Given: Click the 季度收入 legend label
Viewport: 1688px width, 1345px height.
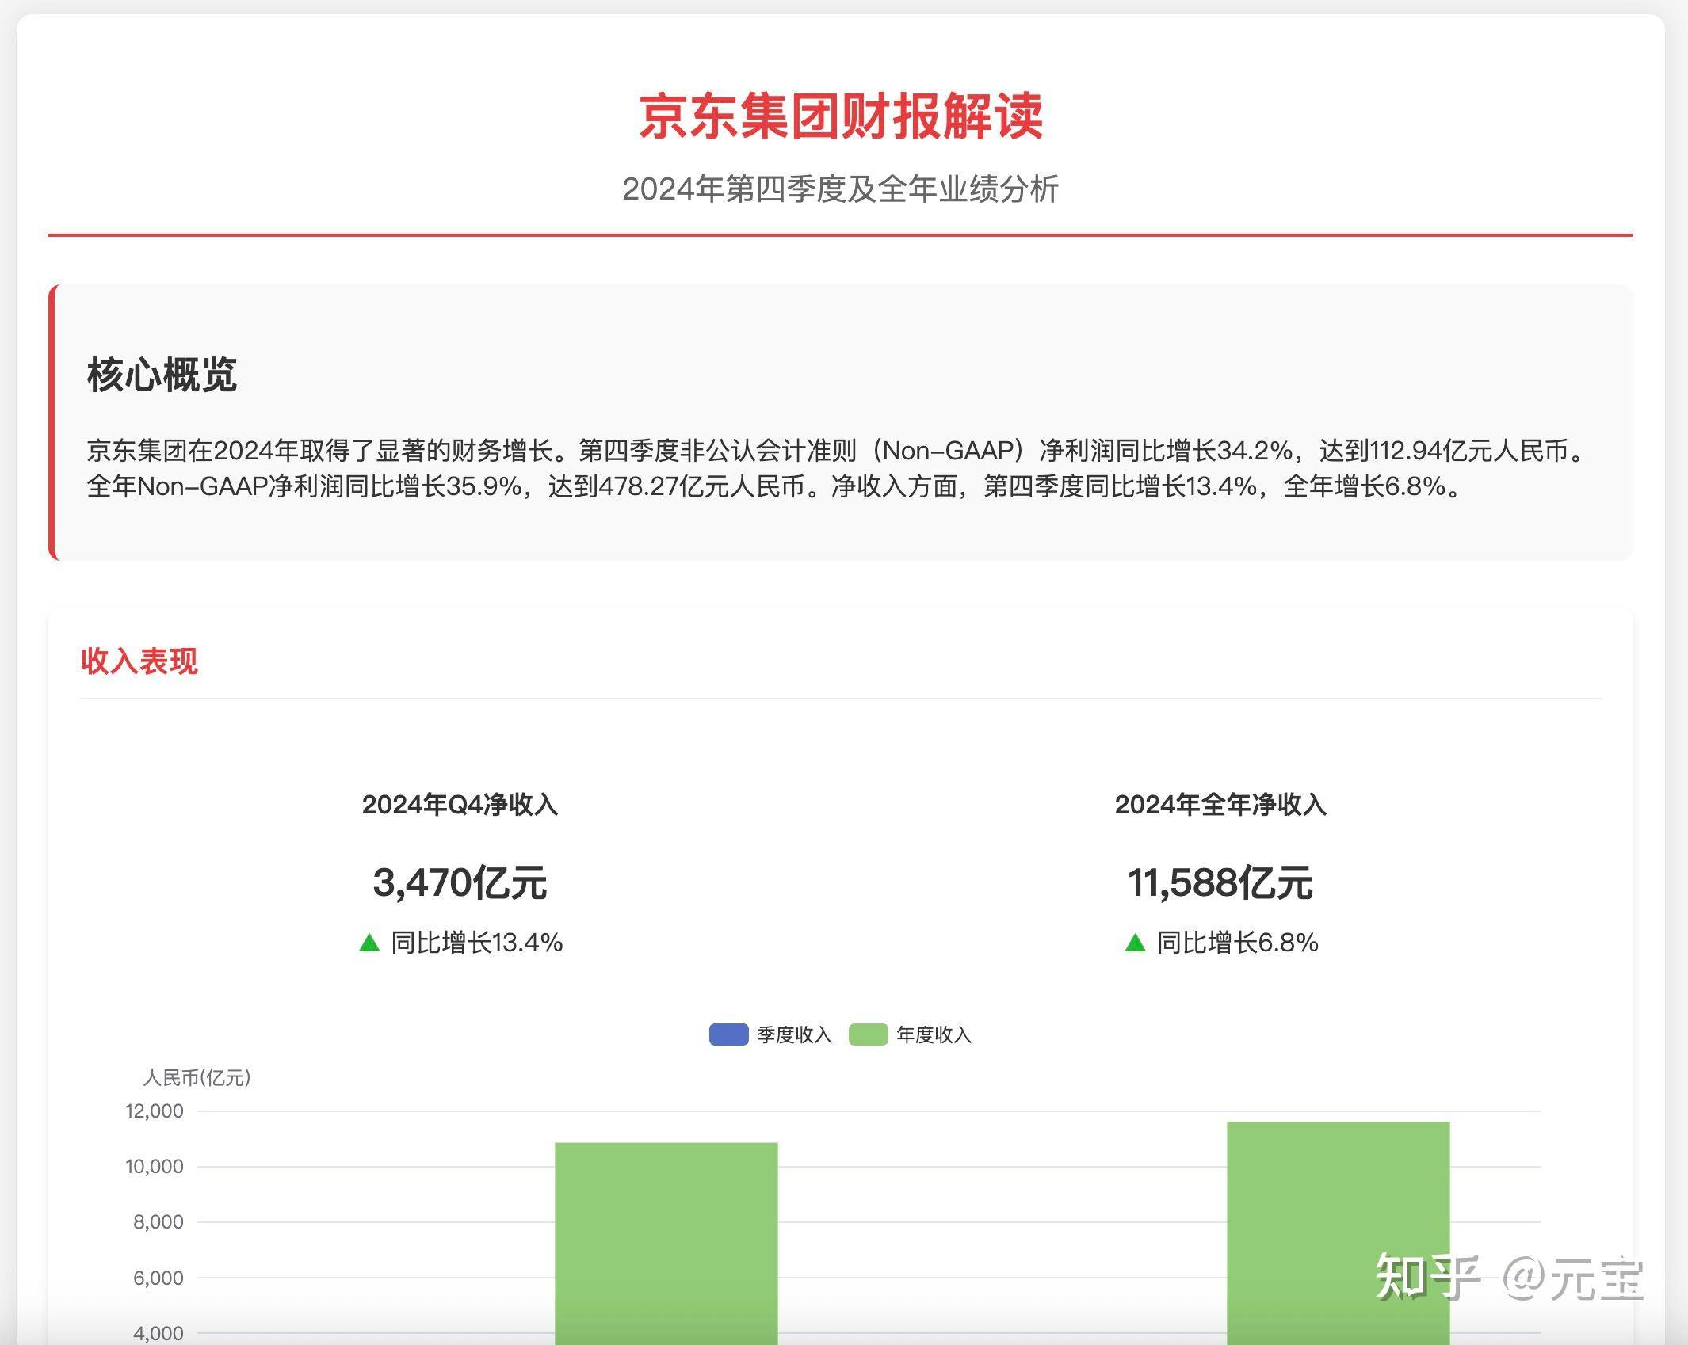Looking at the screenshot, I should pos(794,1035).
